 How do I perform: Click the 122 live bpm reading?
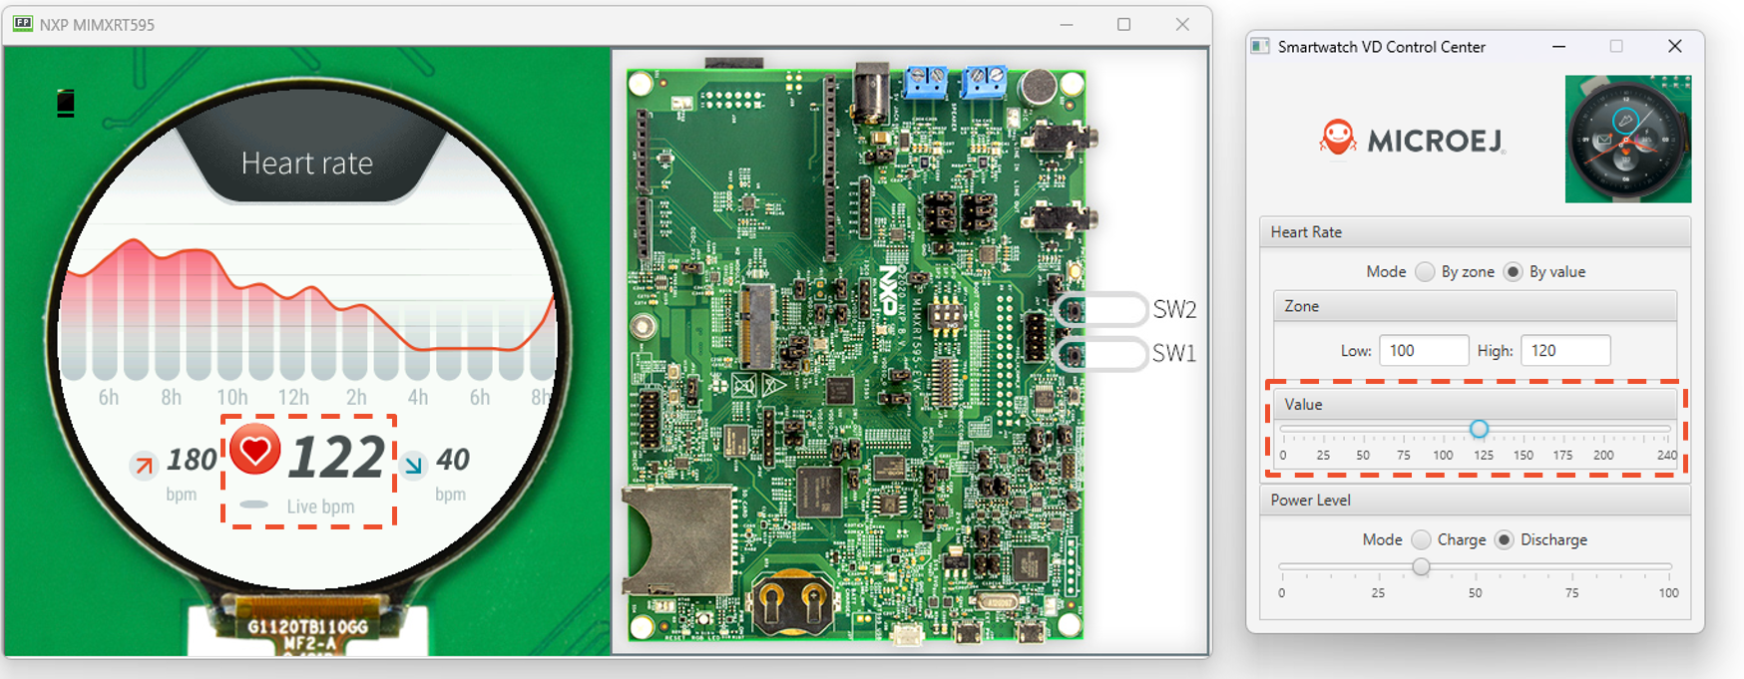(x=336, y=458)
